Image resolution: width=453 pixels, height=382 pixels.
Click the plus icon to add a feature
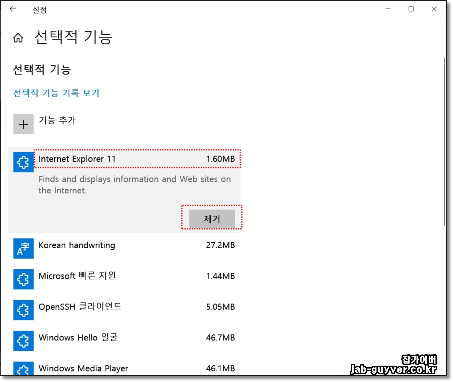(23, 124)
